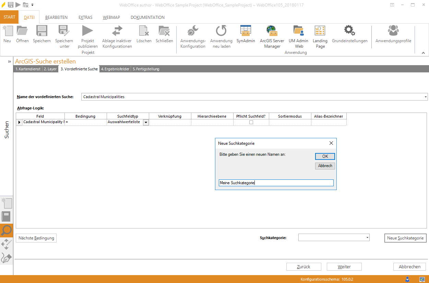
Task: Open SynAdmin from the ribbon
Action: tap(246, 31)
